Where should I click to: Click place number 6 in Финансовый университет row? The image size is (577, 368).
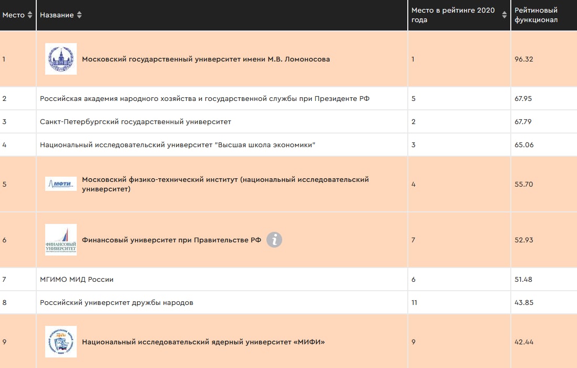4,240
